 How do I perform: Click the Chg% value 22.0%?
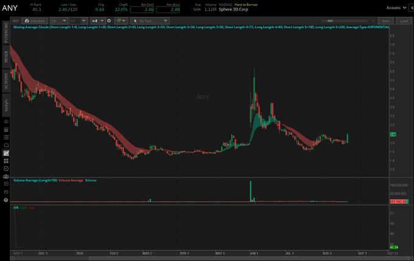(121, 10)
